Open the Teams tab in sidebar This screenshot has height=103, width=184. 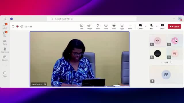point(5,42)
